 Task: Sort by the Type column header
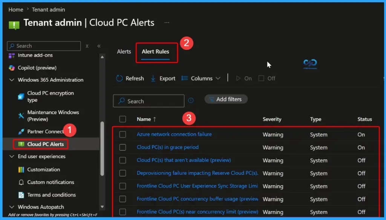click(x=316, y=119)
